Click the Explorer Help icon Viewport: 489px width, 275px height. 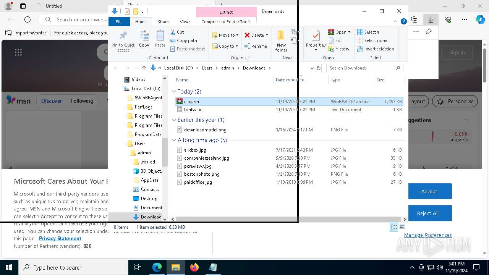coord(403,22)
